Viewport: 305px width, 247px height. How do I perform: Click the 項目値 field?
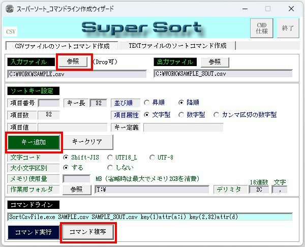[72, 128]
